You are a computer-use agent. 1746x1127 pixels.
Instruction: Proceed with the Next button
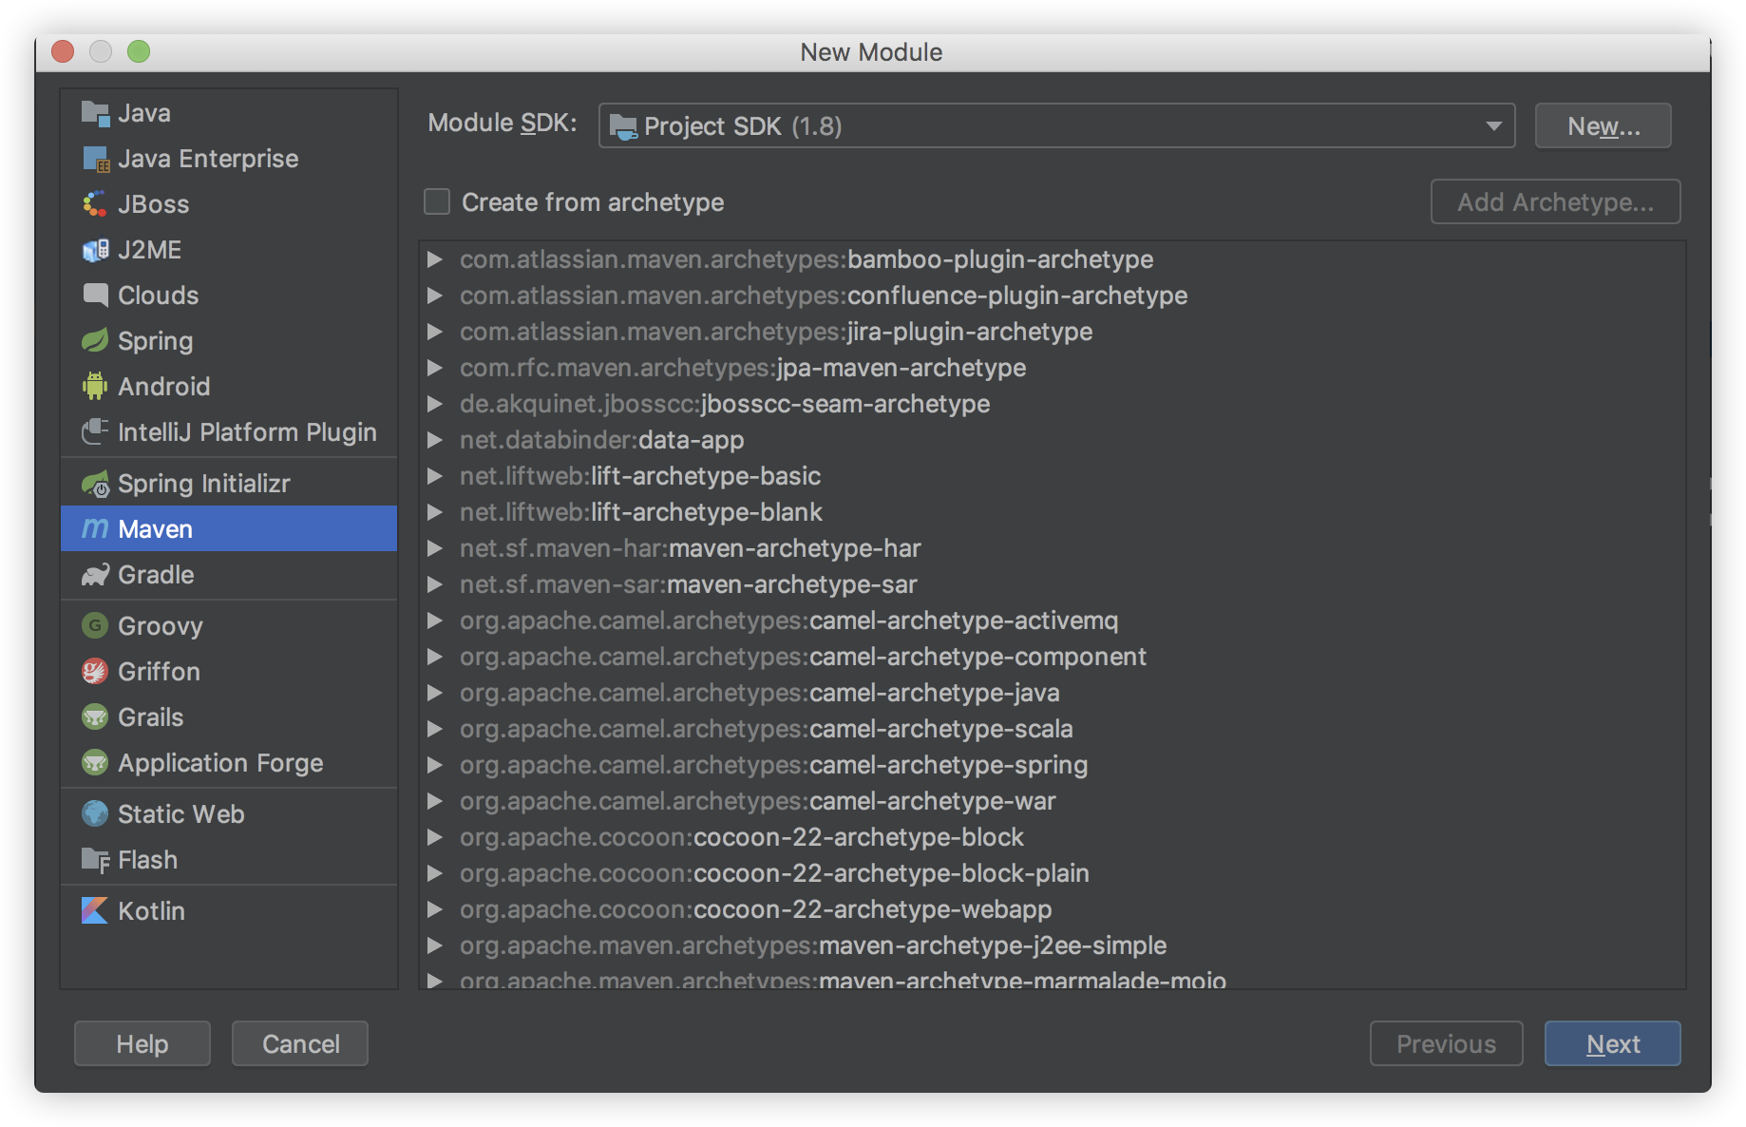(1613, 1043)
